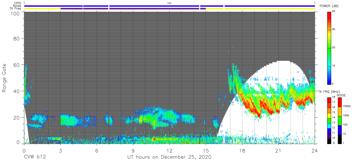The height and width of the screenshot is (163, 354).
Task: Click the 30 dB label on POWER colorbar
Action: tap(334, 30)
